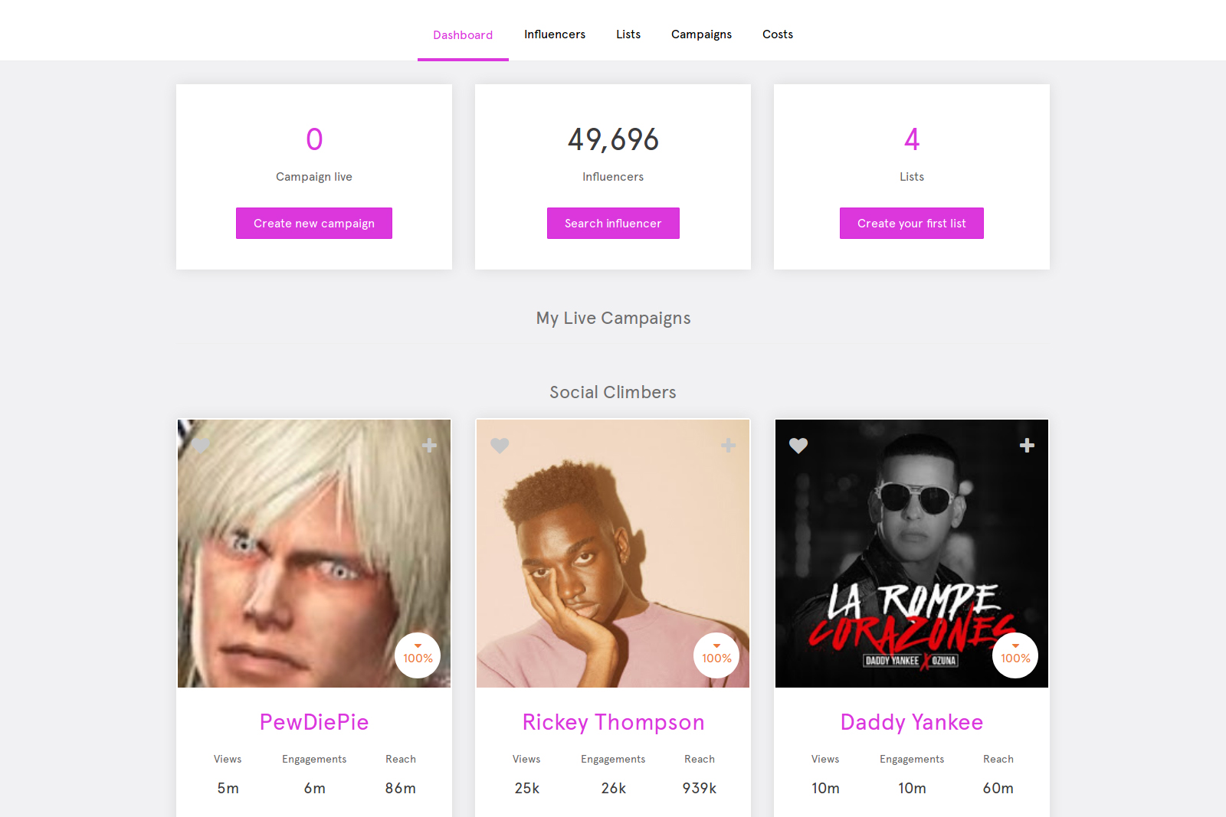The image size is (1226, 817).
Task: Open Rickey Thompson's profile photo
Action: click(x=613, y=554)
